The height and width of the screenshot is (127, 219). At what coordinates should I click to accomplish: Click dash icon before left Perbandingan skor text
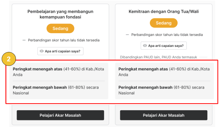[24, 40]
